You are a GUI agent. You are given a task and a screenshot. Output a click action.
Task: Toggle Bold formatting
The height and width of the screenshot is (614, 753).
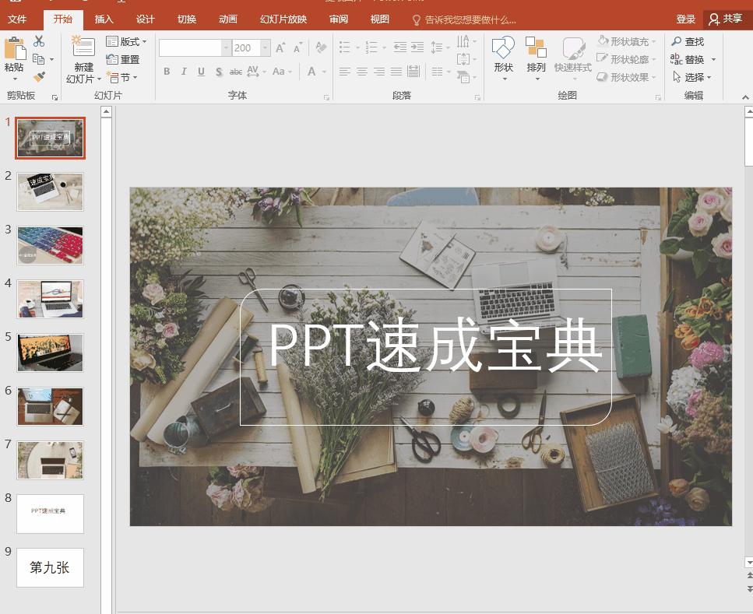(x=167, y=72)
